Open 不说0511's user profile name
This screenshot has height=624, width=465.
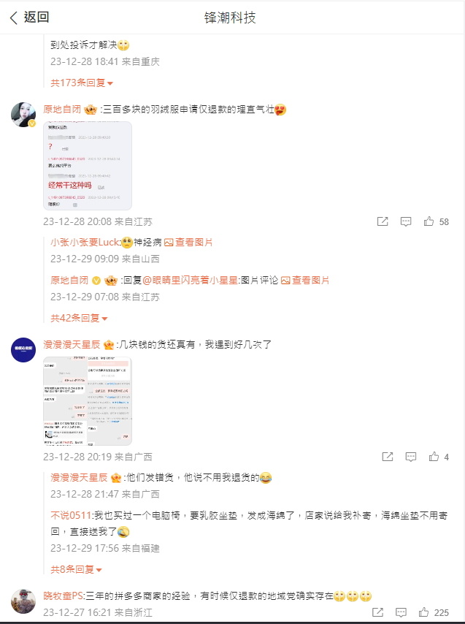pyautogui.click(x=71, y=515)
